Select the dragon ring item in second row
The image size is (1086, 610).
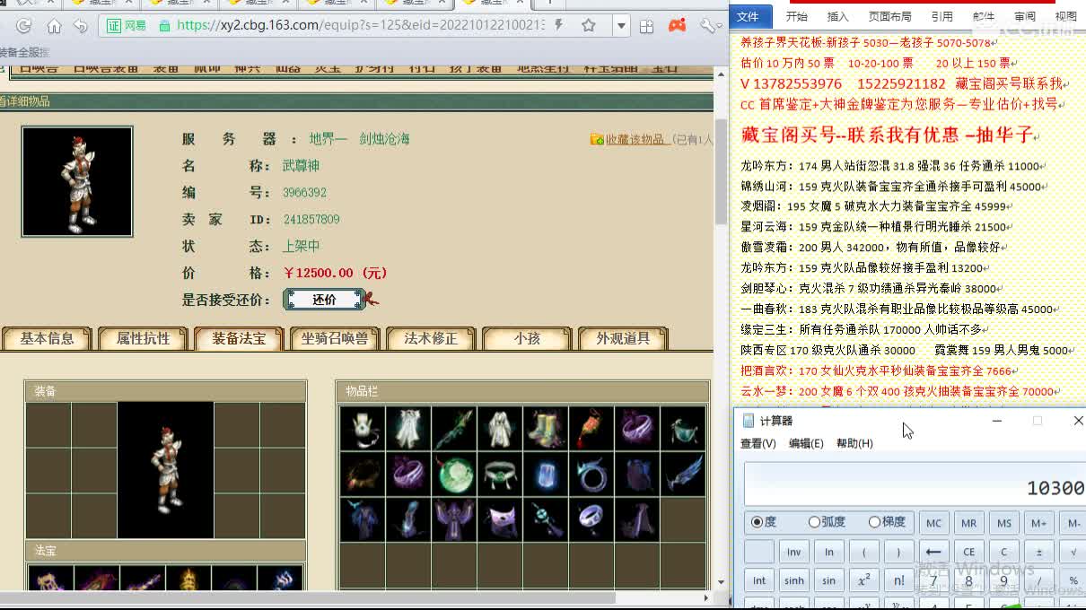click(591, 474)
